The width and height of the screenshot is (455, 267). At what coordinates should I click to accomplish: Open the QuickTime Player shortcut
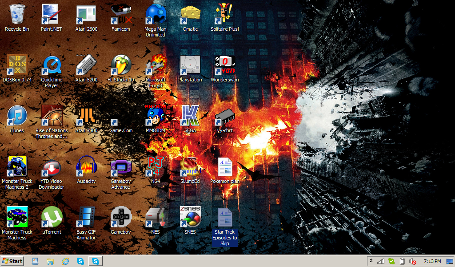coord(52,65)
